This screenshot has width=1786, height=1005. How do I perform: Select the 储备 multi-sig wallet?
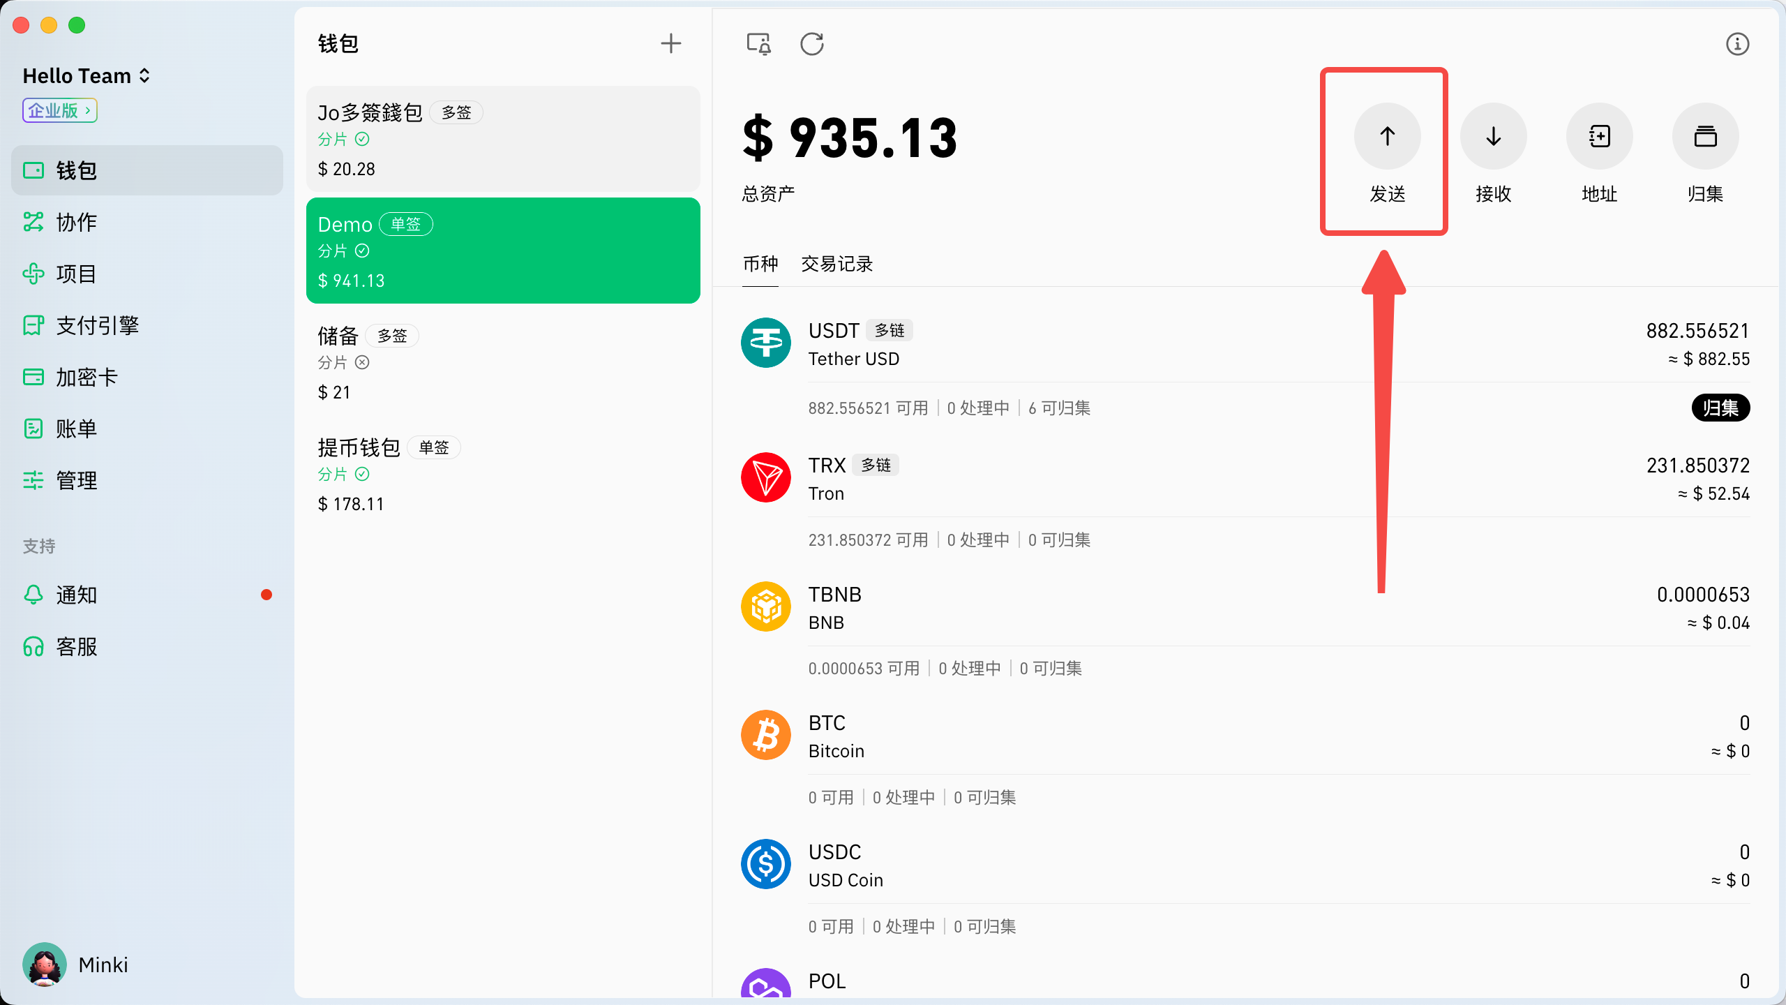coord(502,362)
